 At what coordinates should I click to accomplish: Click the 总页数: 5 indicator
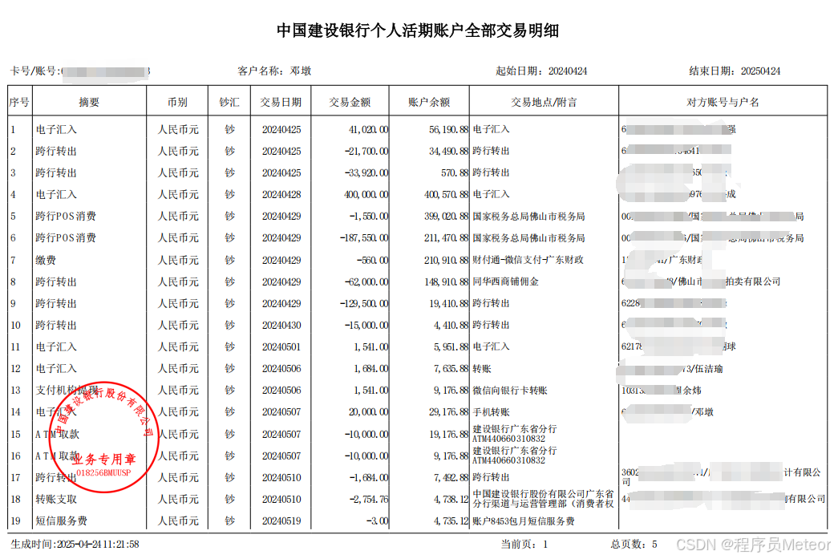pyautogui.click(x=634, y=544)
